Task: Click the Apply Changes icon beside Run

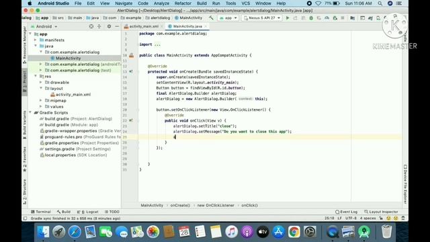Action: tap(296, 18)
